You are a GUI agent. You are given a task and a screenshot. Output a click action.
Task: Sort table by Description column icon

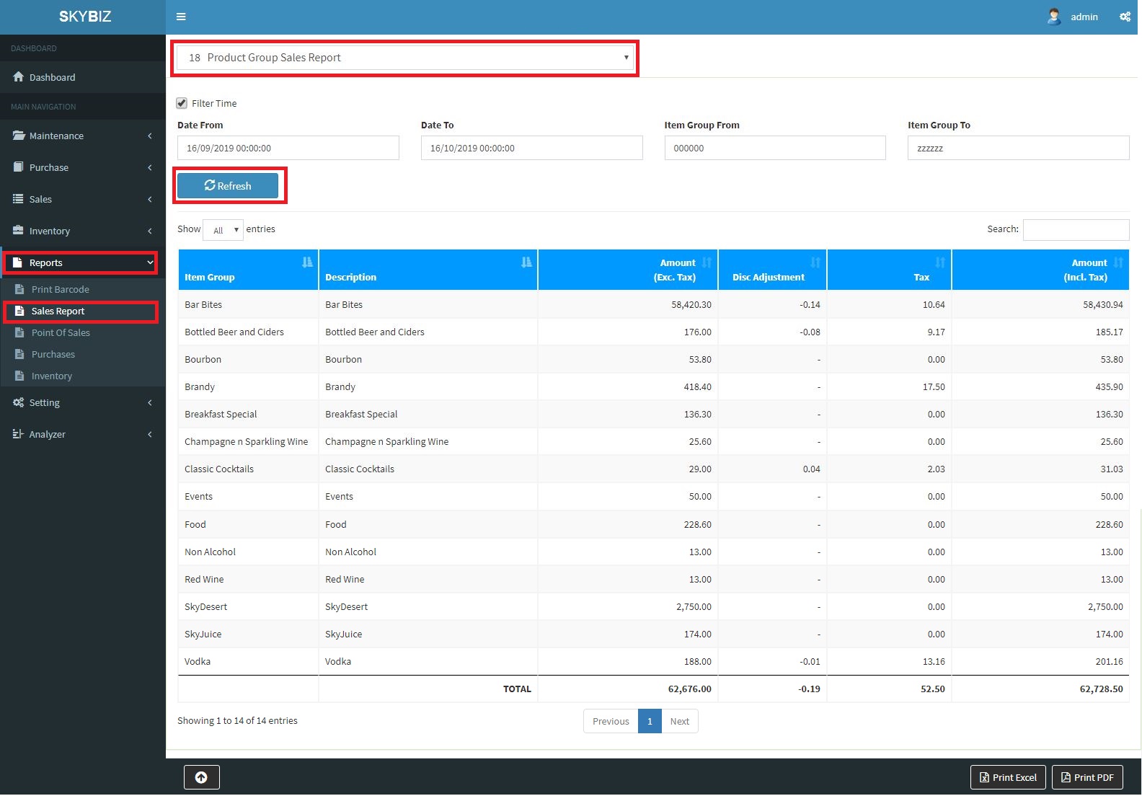pyautogui.click(x=526, y=262)
